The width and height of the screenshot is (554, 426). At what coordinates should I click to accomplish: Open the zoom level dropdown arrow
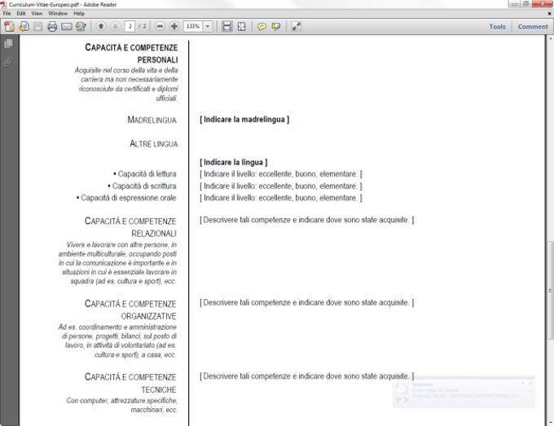208,26
